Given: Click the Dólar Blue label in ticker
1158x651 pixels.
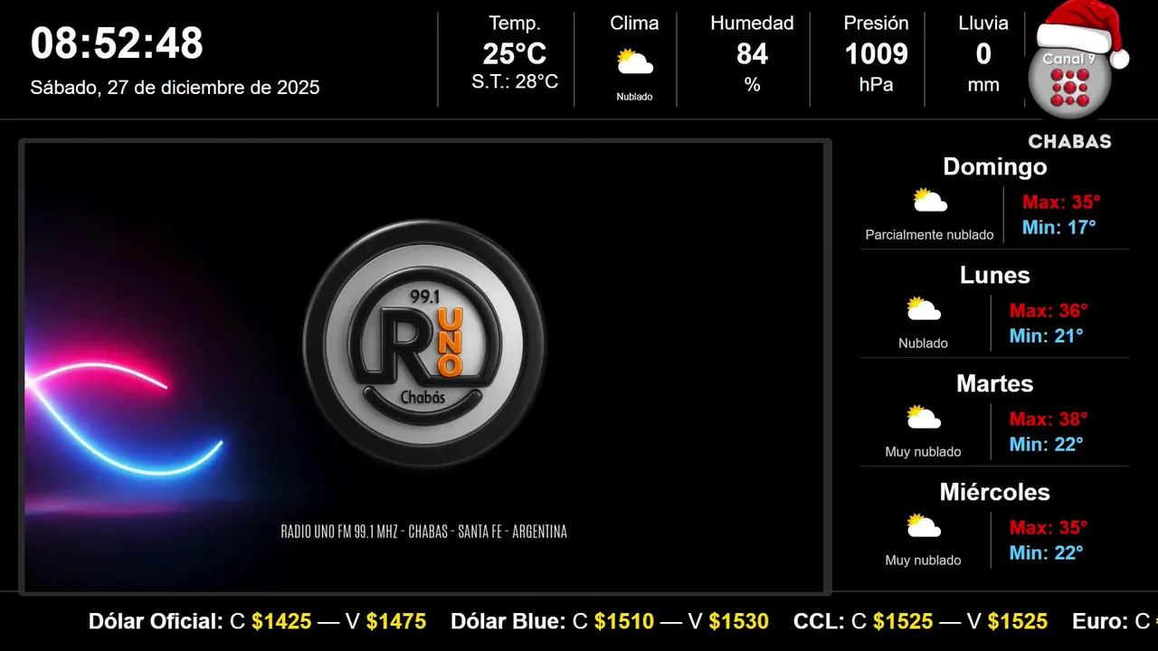Looking at the screenshot, I should [x=508, y=621].
